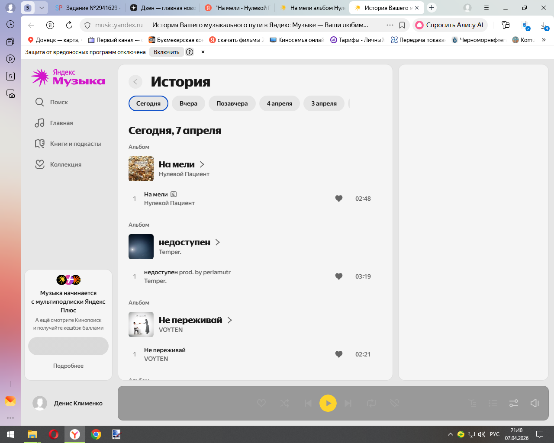Image resolution: width=554 pixels, height=443 pixels.
Task: Open artist Temper. under недоступен album title
Action: pos(170,252)
